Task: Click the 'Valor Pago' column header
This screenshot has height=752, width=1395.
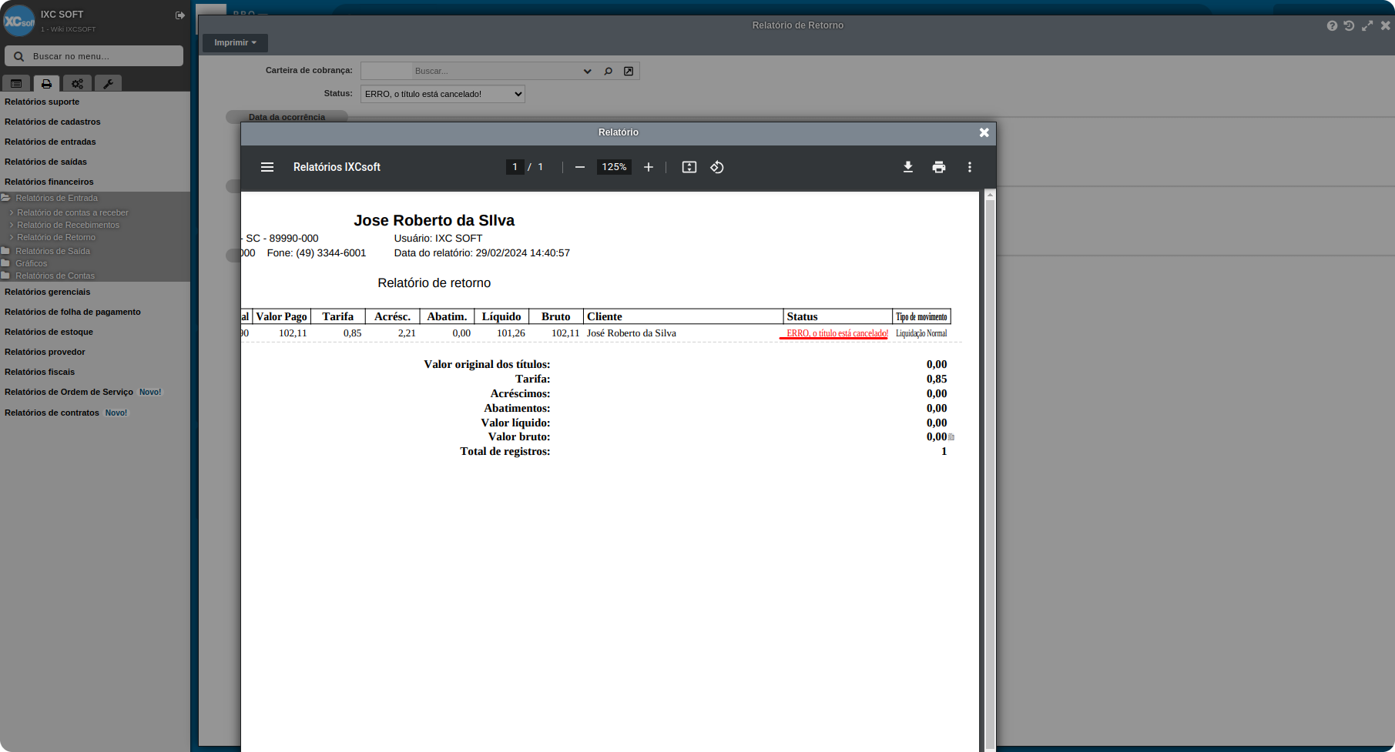Action: click(281, 316)
